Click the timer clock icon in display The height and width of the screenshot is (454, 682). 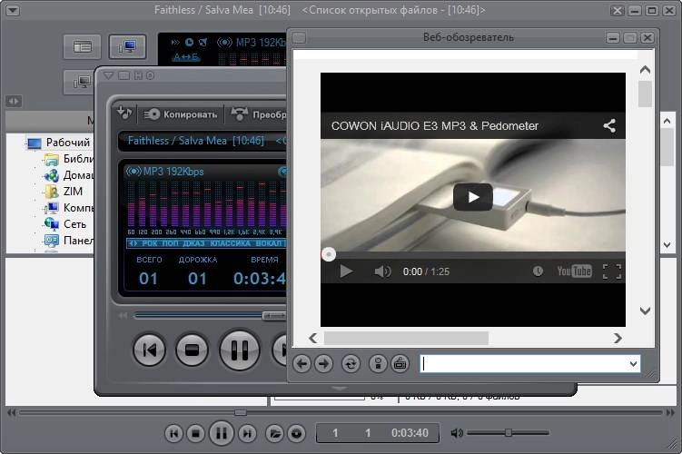tap(189, 42)
